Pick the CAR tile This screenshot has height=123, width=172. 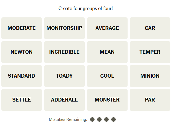coord(150,28)
